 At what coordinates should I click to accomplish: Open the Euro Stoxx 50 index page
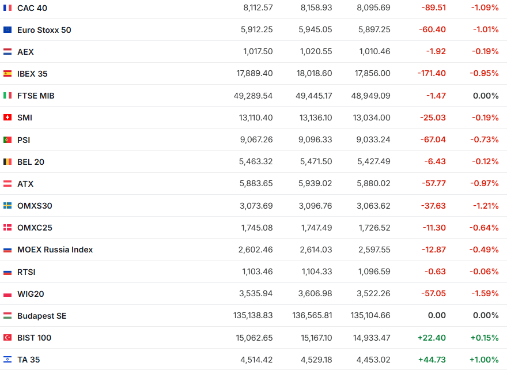point(44,30)
